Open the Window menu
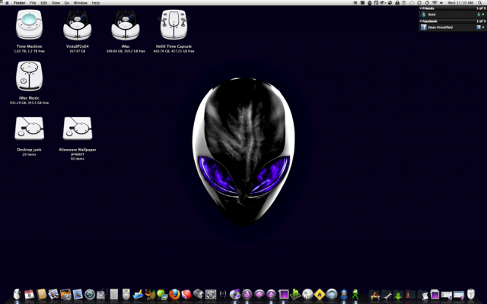The height and width of the screenshot is (304, 487). coord(81,3)
